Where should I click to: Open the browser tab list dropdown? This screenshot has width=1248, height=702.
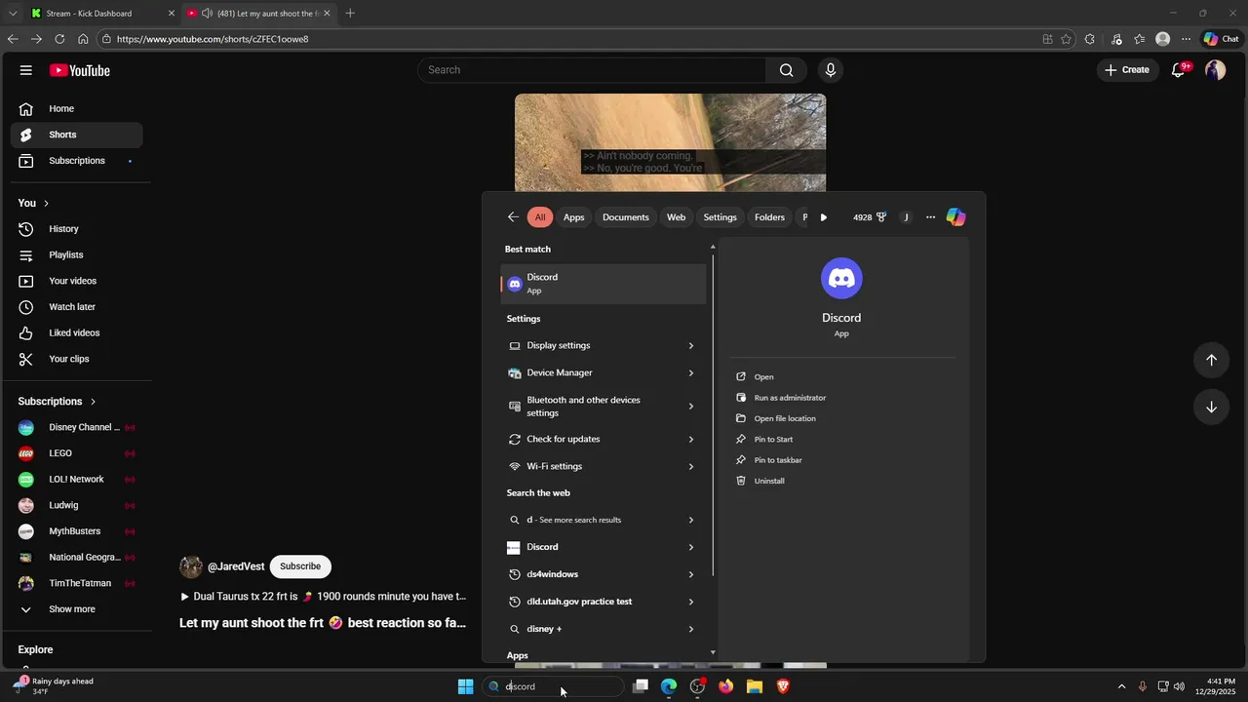[x=13, y=14]
